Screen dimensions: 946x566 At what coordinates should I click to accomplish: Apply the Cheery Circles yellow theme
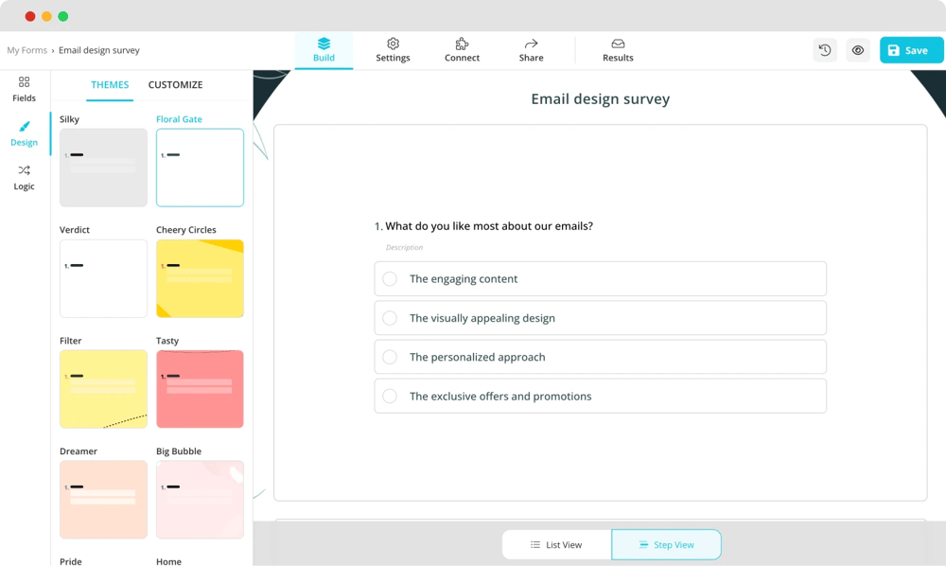click(x=200, y=278)
